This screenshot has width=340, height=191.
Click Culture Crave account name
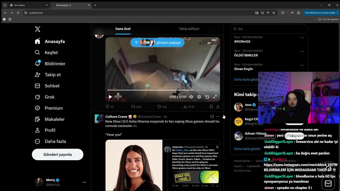click(x=116, y=117)
